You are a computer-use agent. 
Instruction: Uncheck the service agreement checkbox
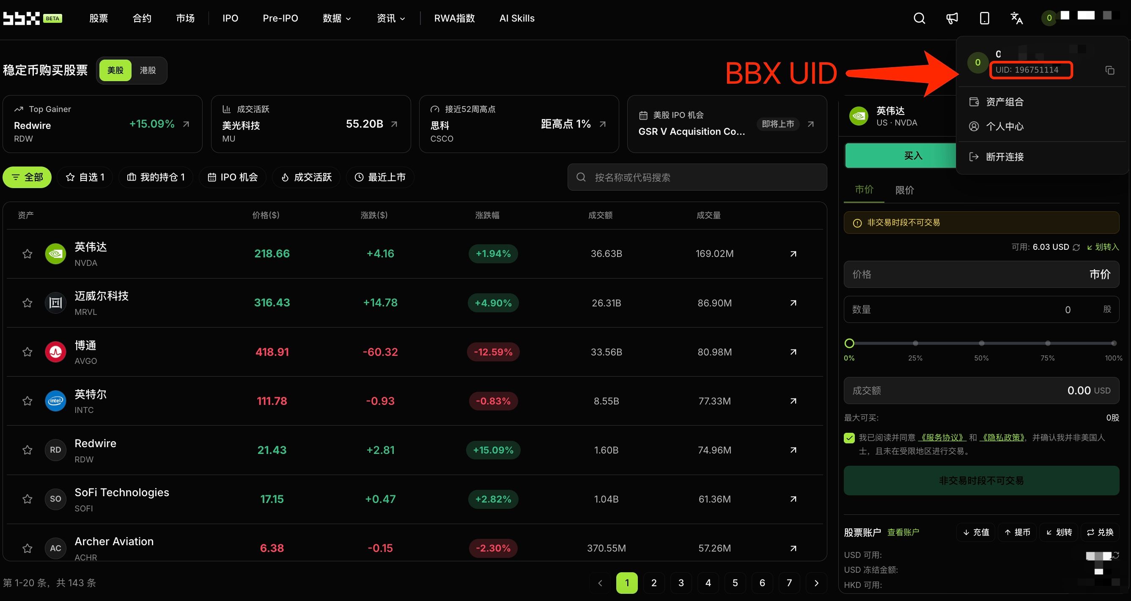click(x=849, y=438)
